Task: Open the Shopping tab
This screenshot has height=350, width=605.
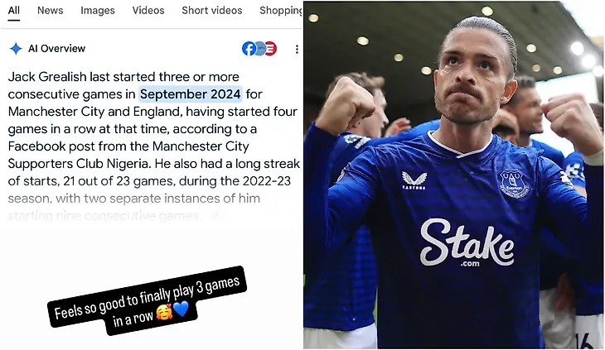Action: point(281,11)
